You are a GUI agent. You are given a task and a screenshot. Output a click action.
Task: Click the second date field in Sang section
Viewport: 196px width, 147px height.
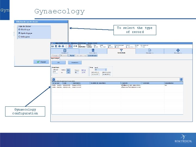pos(106,74)
